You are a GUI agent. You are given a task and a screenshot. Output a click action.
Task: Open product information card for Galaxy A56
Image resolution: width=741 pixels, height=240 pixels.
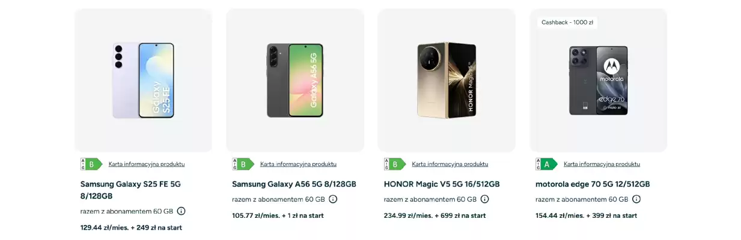coord(298,164)
